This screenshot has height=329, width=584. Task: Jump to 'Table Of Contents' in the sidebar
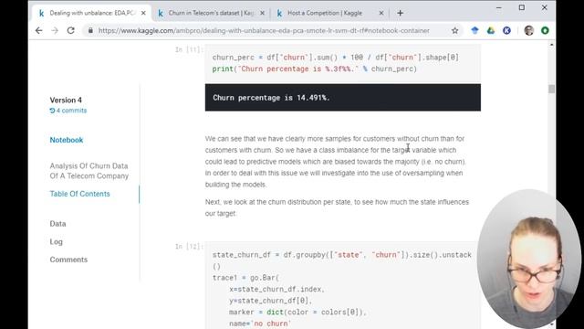click(x=79, y=194)
